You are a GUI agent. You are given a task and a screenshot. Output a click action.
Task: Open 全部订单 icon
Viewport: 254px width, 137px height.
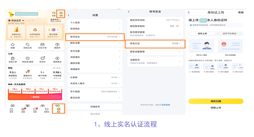click(12, 59)
